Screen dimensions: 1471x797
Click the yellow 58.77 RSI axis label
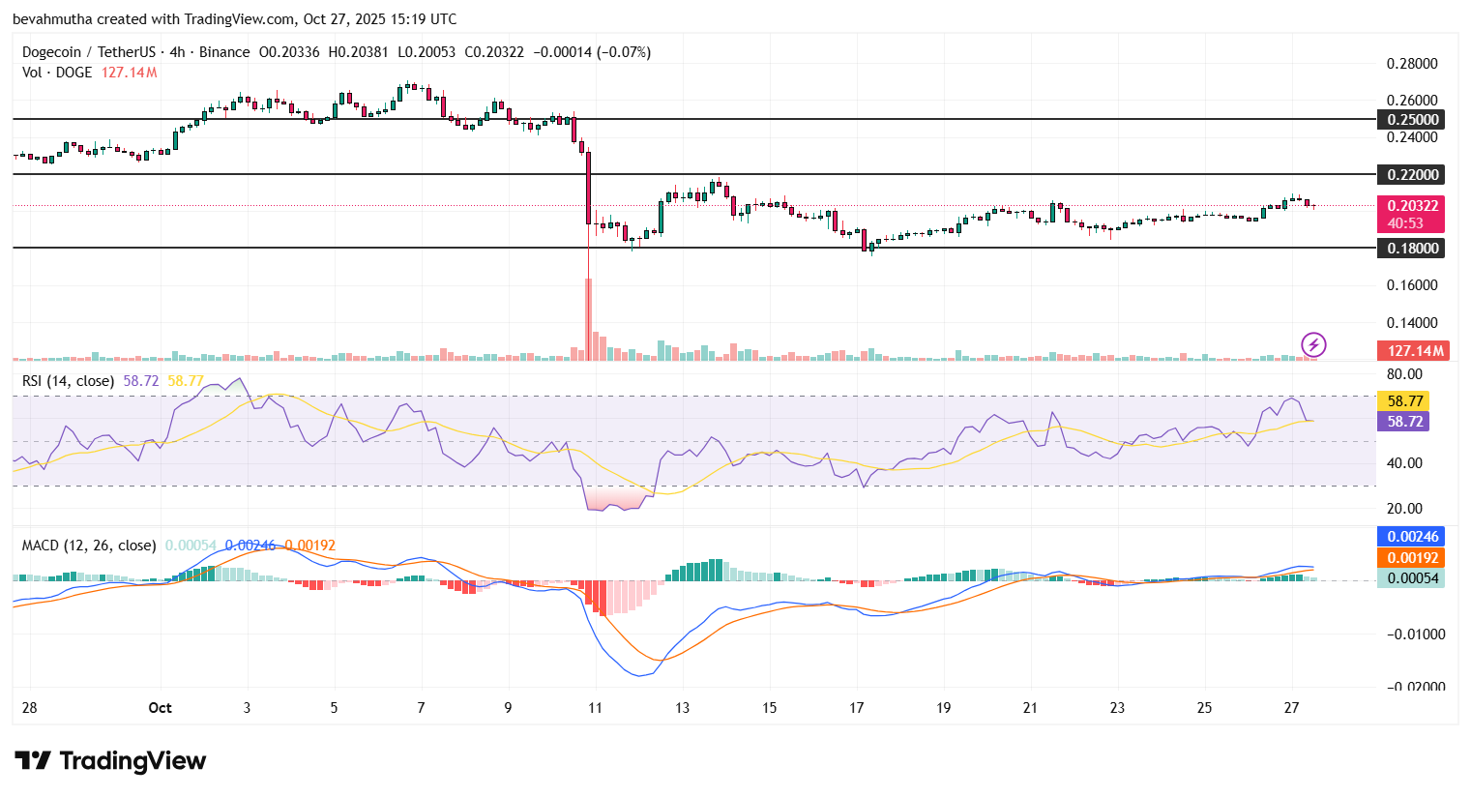point(1404,400)
